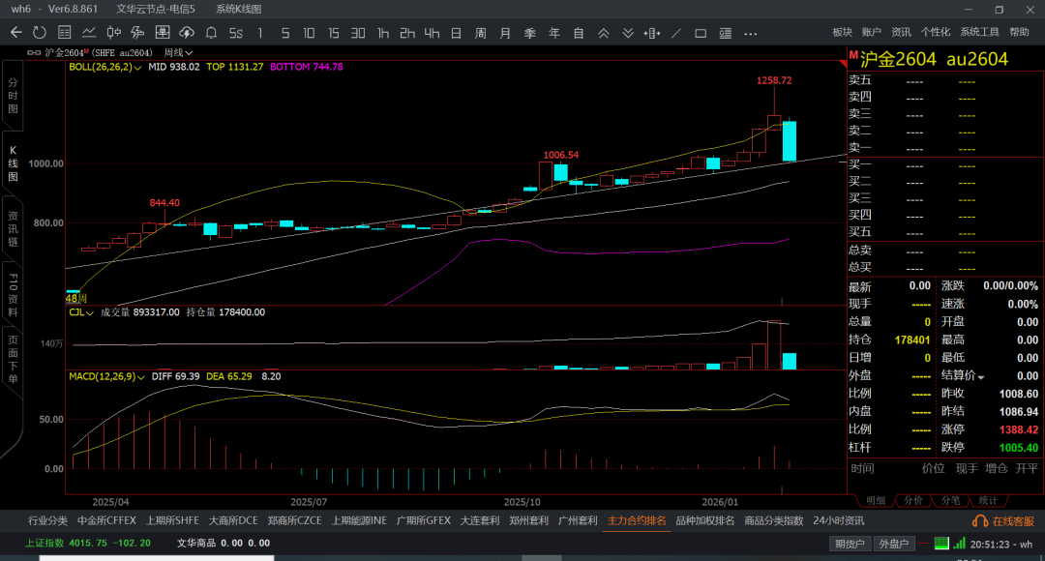The image size is (1045, 561).
Task: Open the 系统工具 menu
Action: (x=979, y=32)
